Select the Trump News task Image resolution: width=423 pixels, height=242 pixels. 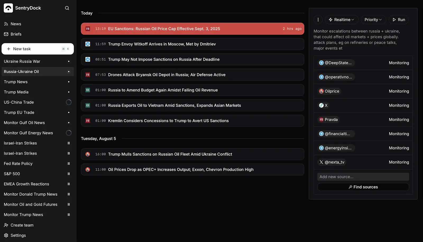pos(38,82)
